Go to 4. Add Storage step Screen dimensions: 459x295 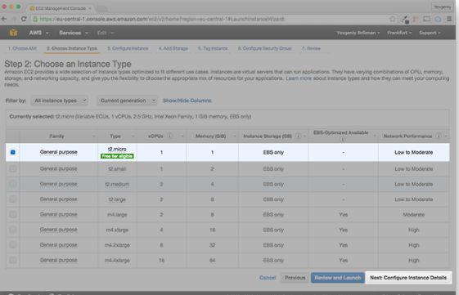click(173, 48)
